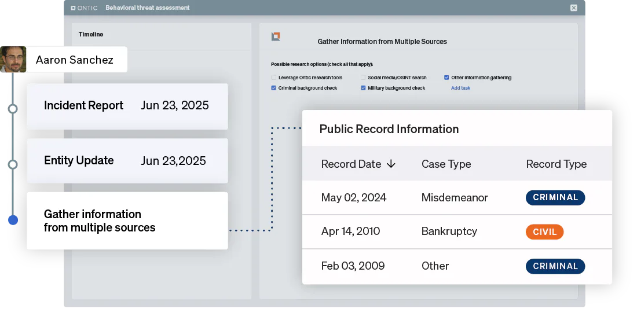
Task: Select the Apr 14, 2010 record date
Action: (x=350, y=231)
